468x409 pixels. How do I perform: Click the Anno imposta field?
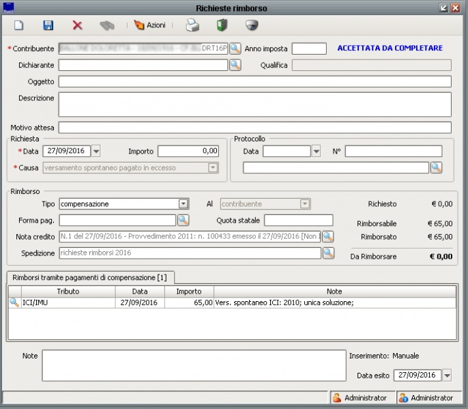[x=309, y=48]
